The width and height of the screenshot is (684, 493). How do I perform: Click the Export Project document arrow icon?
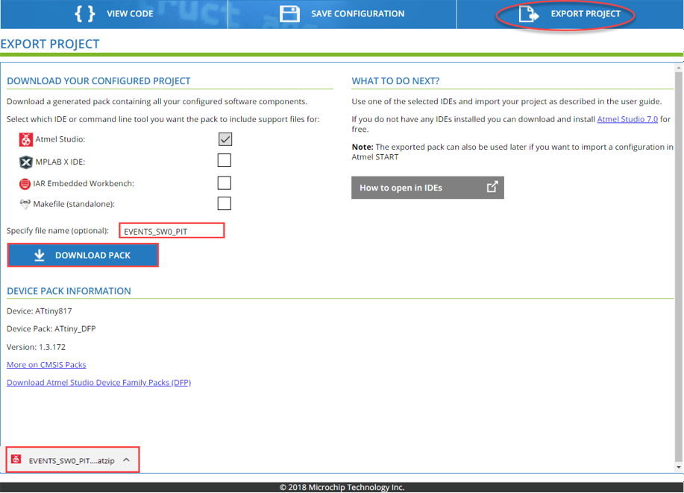pos(529,13)
